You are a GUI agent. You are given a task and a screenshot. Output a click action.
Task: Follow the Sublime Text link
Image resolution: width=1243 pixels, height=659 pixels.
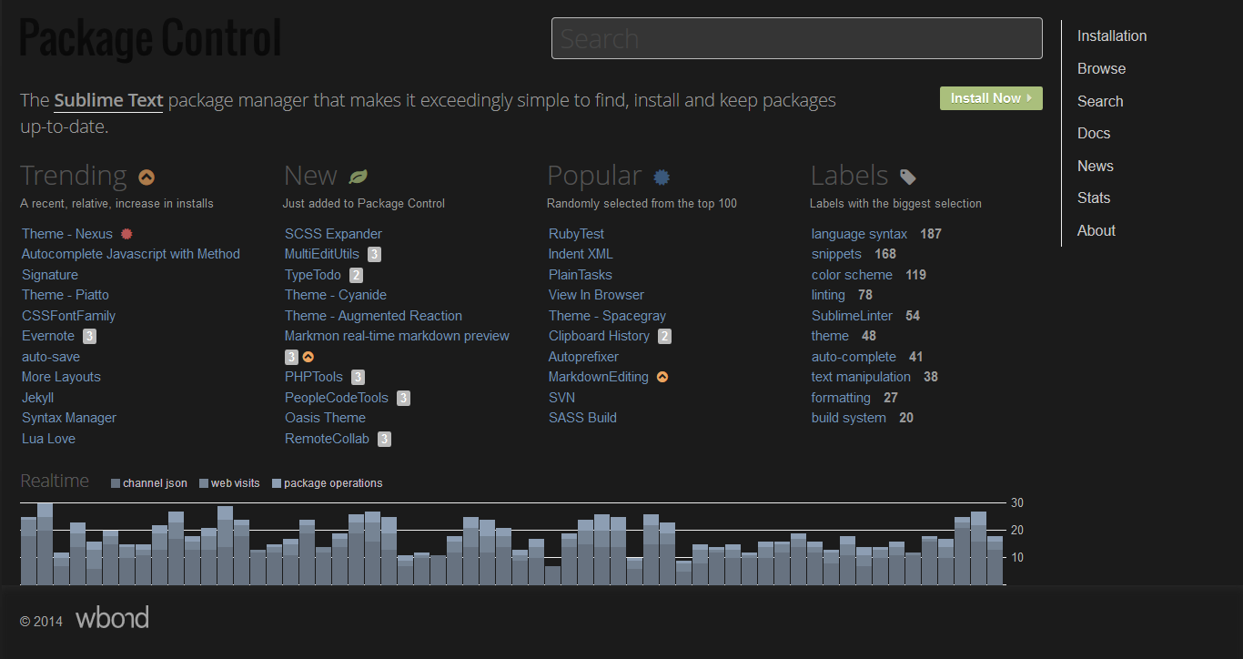(x=108, y=100)
